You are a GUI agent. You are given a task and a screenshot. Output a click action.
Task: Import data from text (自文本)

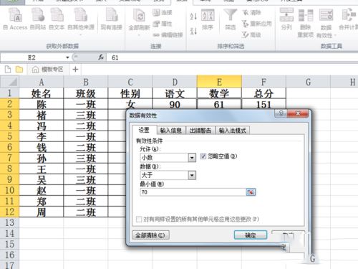[57, 19]
